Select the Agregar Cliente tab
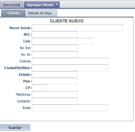Image resolution: width=135 pixels, height=132 pixels. (40, 5)
